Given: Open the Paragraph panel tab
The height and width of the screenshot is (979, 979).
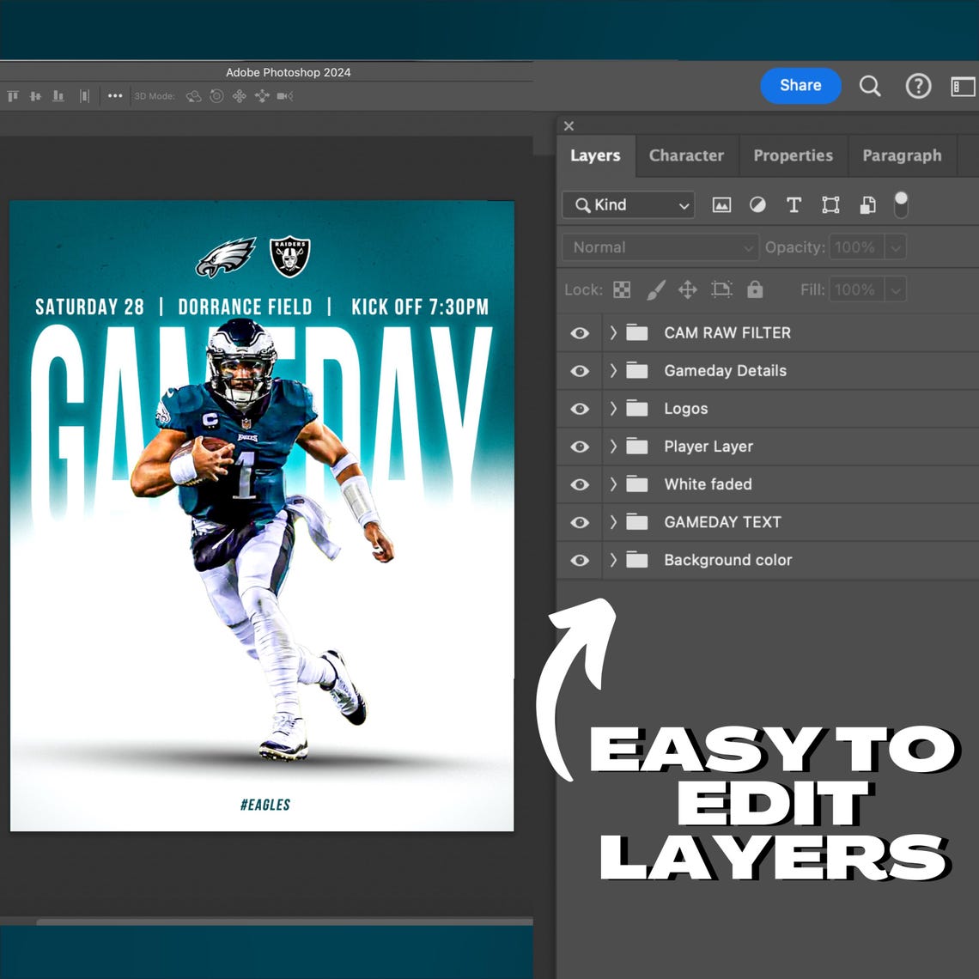Looking at the screenshot, I should (902, 155).
